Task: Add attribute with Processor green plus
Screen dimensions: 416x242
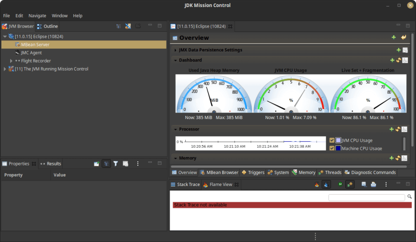Action: [392, 129]
